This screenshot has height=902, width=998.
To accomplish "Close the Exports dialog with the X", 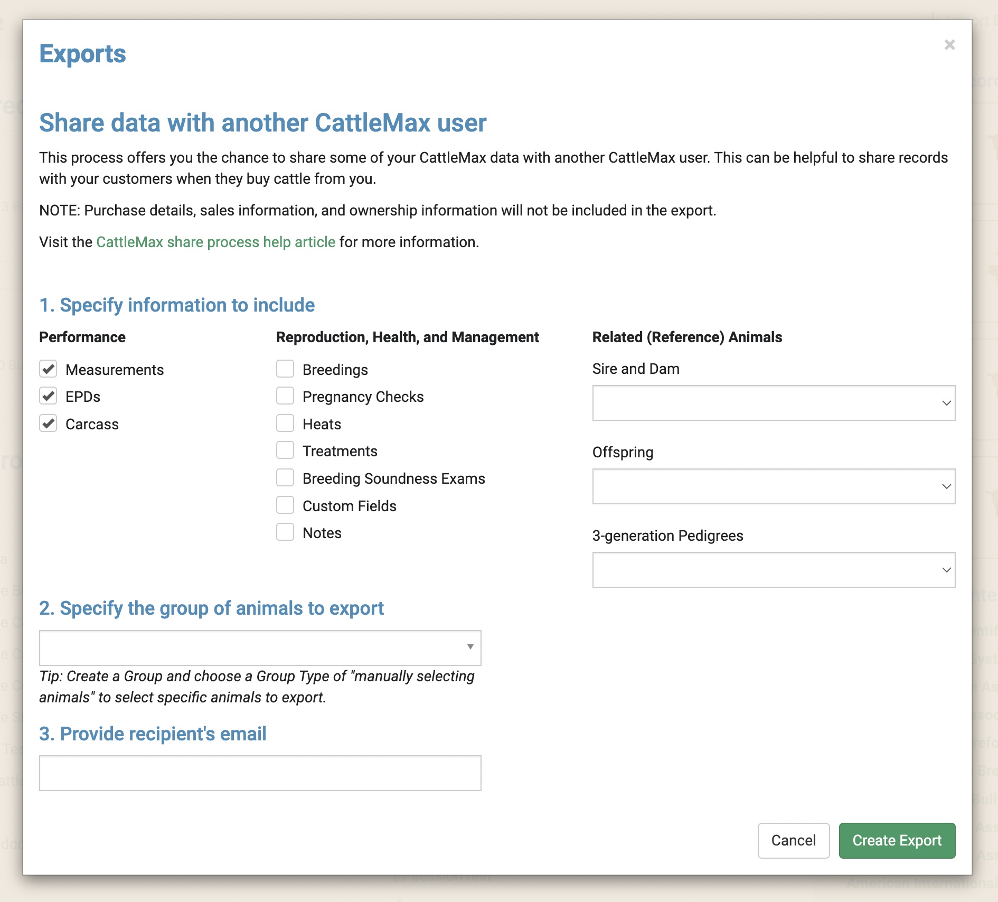I will pos(949,45).
